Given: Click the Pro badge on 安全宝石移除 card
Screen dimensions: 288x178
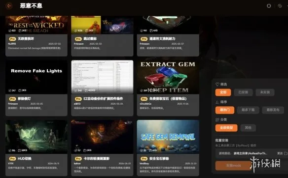Looking at the screenshot, I should click(144, 159).
